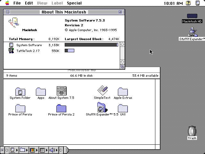Select the TattleTech 2.17 application icon

pos(11,51)
